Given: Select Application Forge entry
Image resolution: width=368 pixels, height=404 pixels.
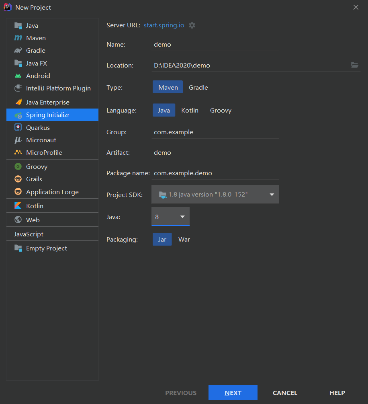Looking at the screenshot, I should [52, 192].
